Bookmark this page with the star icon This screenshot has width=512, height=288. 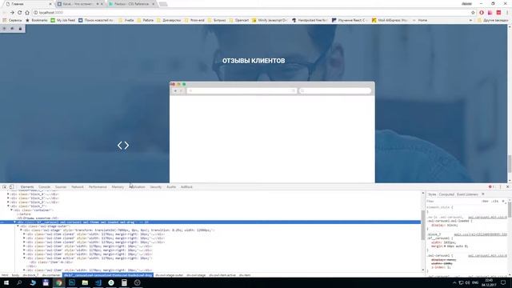[473, 13]
